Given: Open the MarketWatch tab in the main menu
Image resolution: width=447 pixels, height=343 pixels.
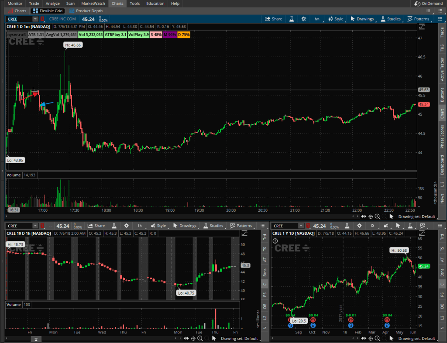Looking at the screenshot, I should [x=93, y=3].
